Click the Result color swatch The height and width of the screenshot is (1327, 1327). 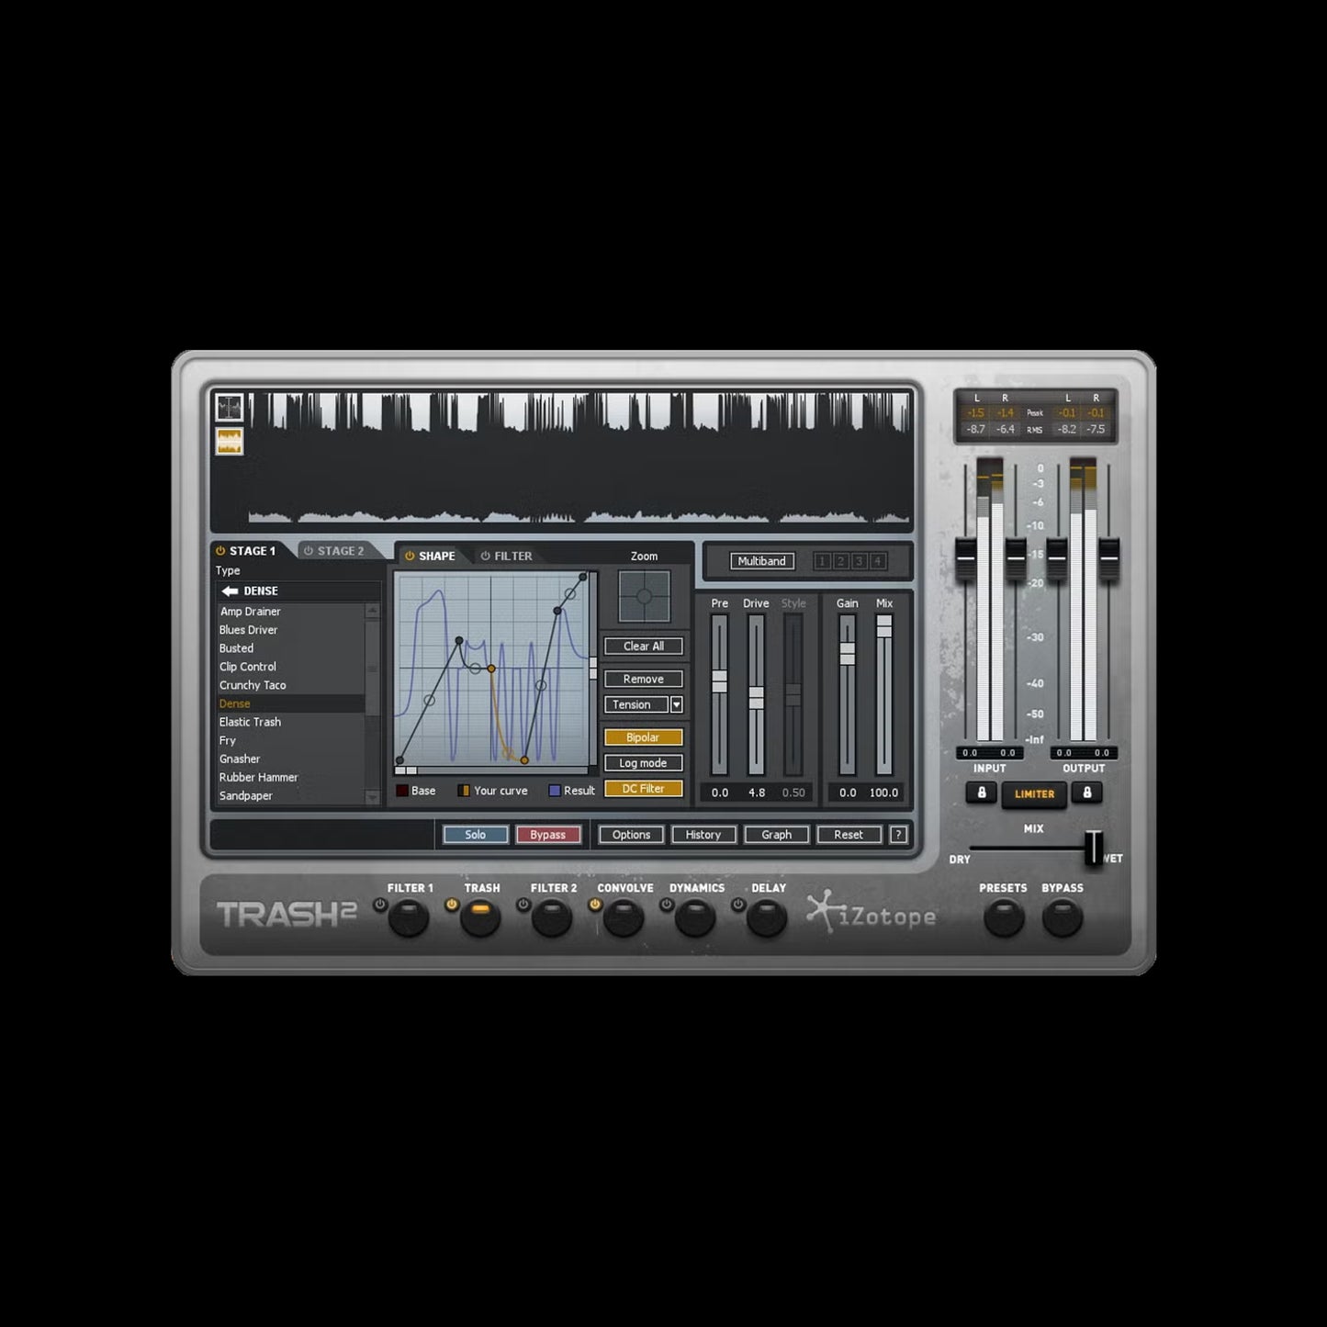point(555,791)
